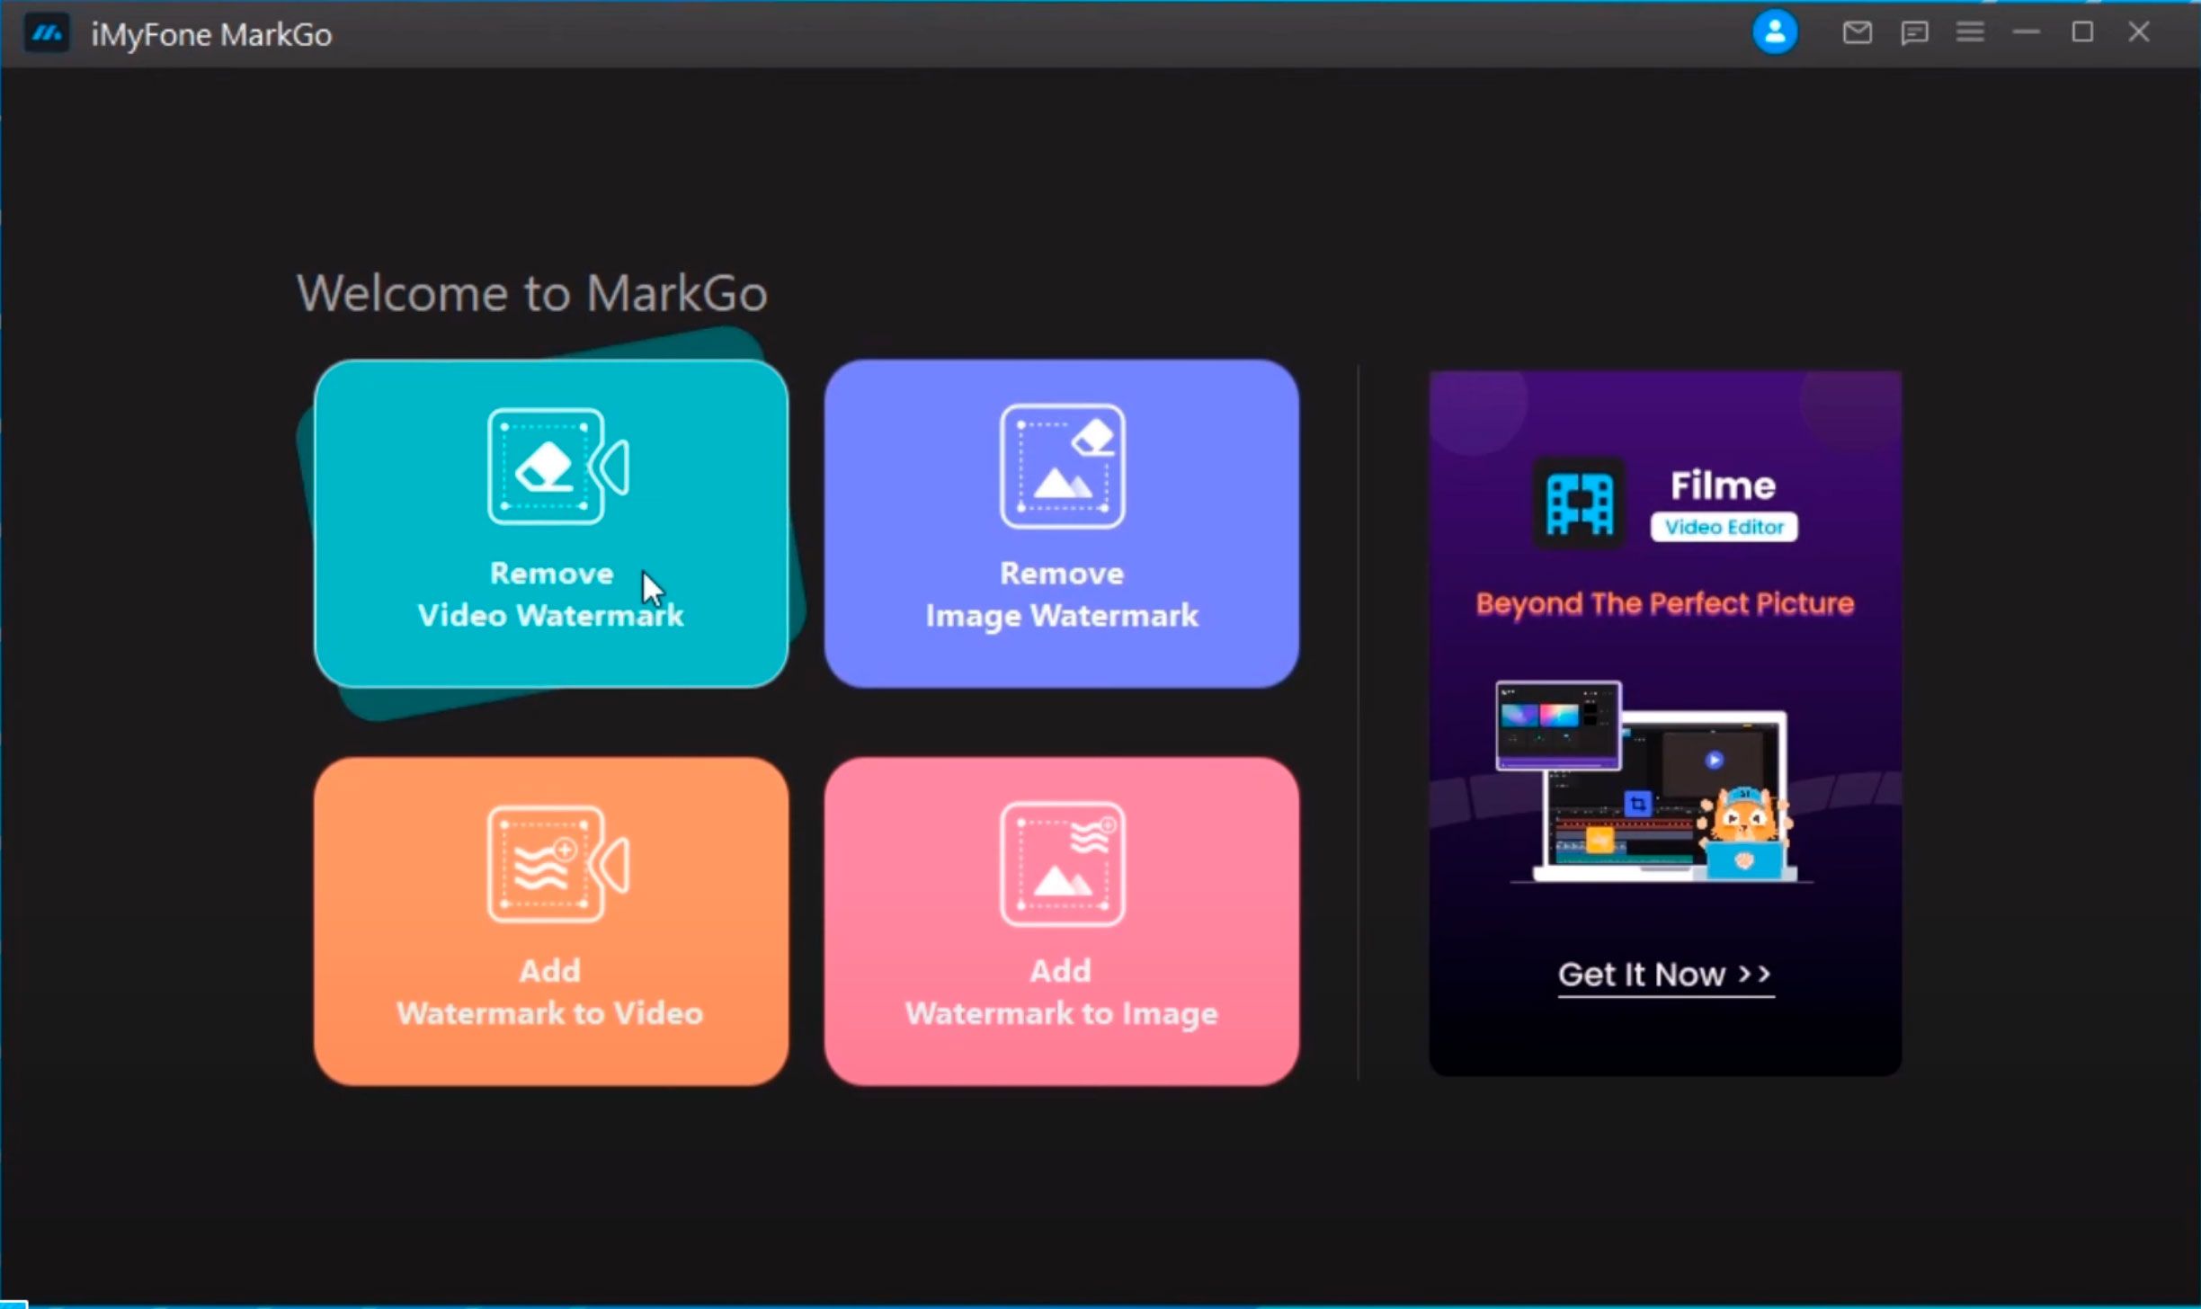Click the chat/feedback icon
The height and width of the screenshot is (1309, 2201).
tap(1912, 32)
